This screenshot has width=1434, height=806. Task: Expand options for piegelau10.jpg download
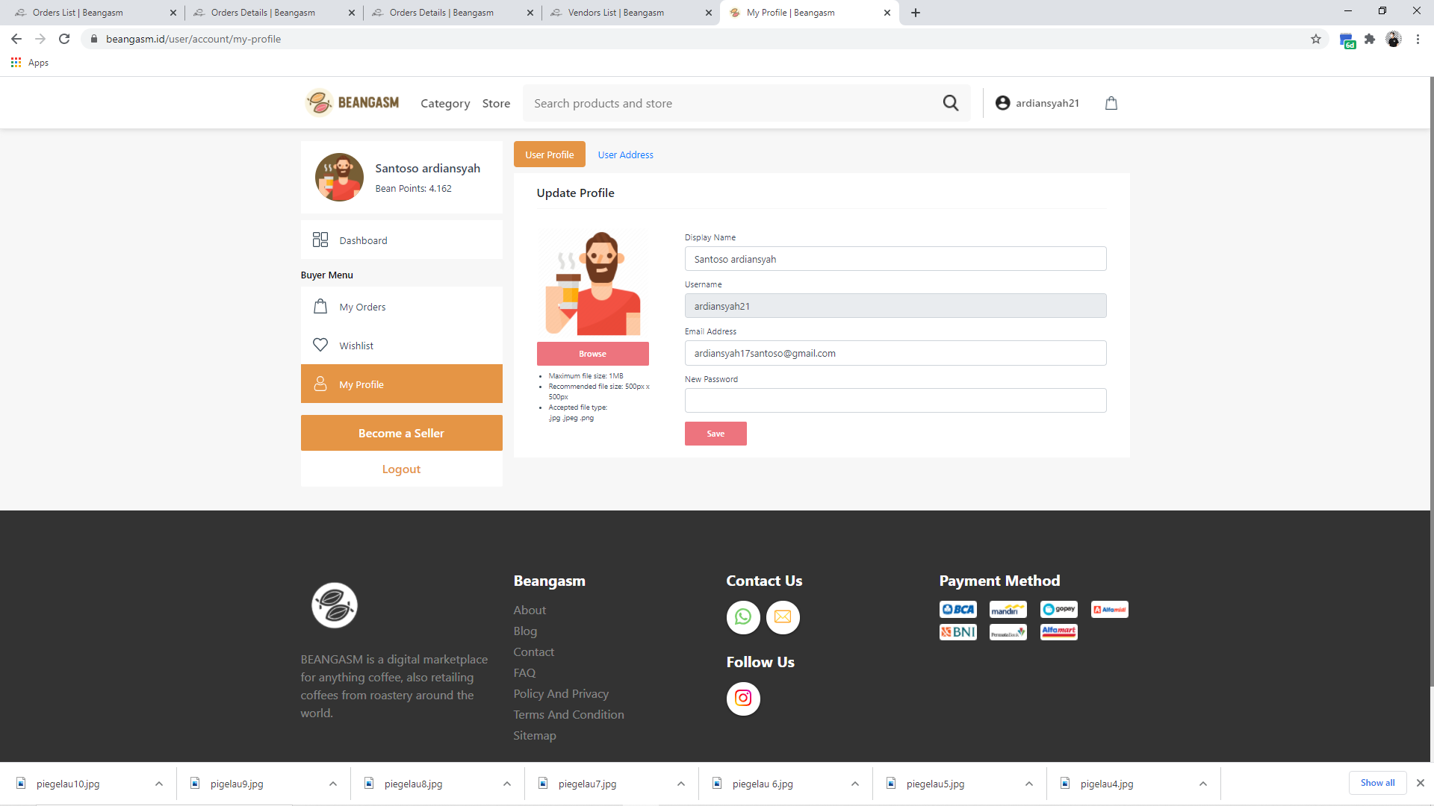pyautogui.click(x=159, y=784)
